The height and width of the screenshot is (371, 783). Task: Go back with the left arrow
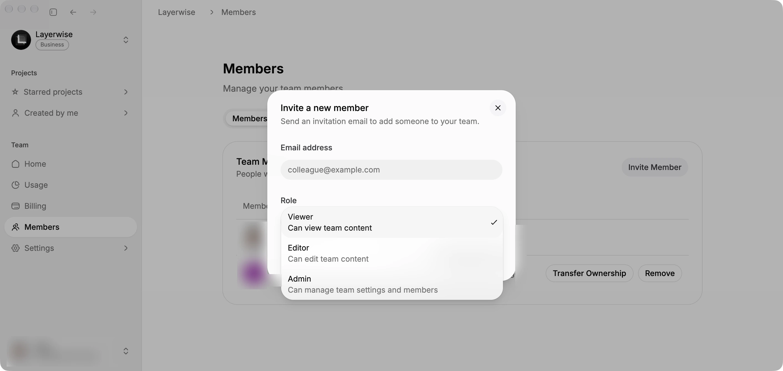73,12
